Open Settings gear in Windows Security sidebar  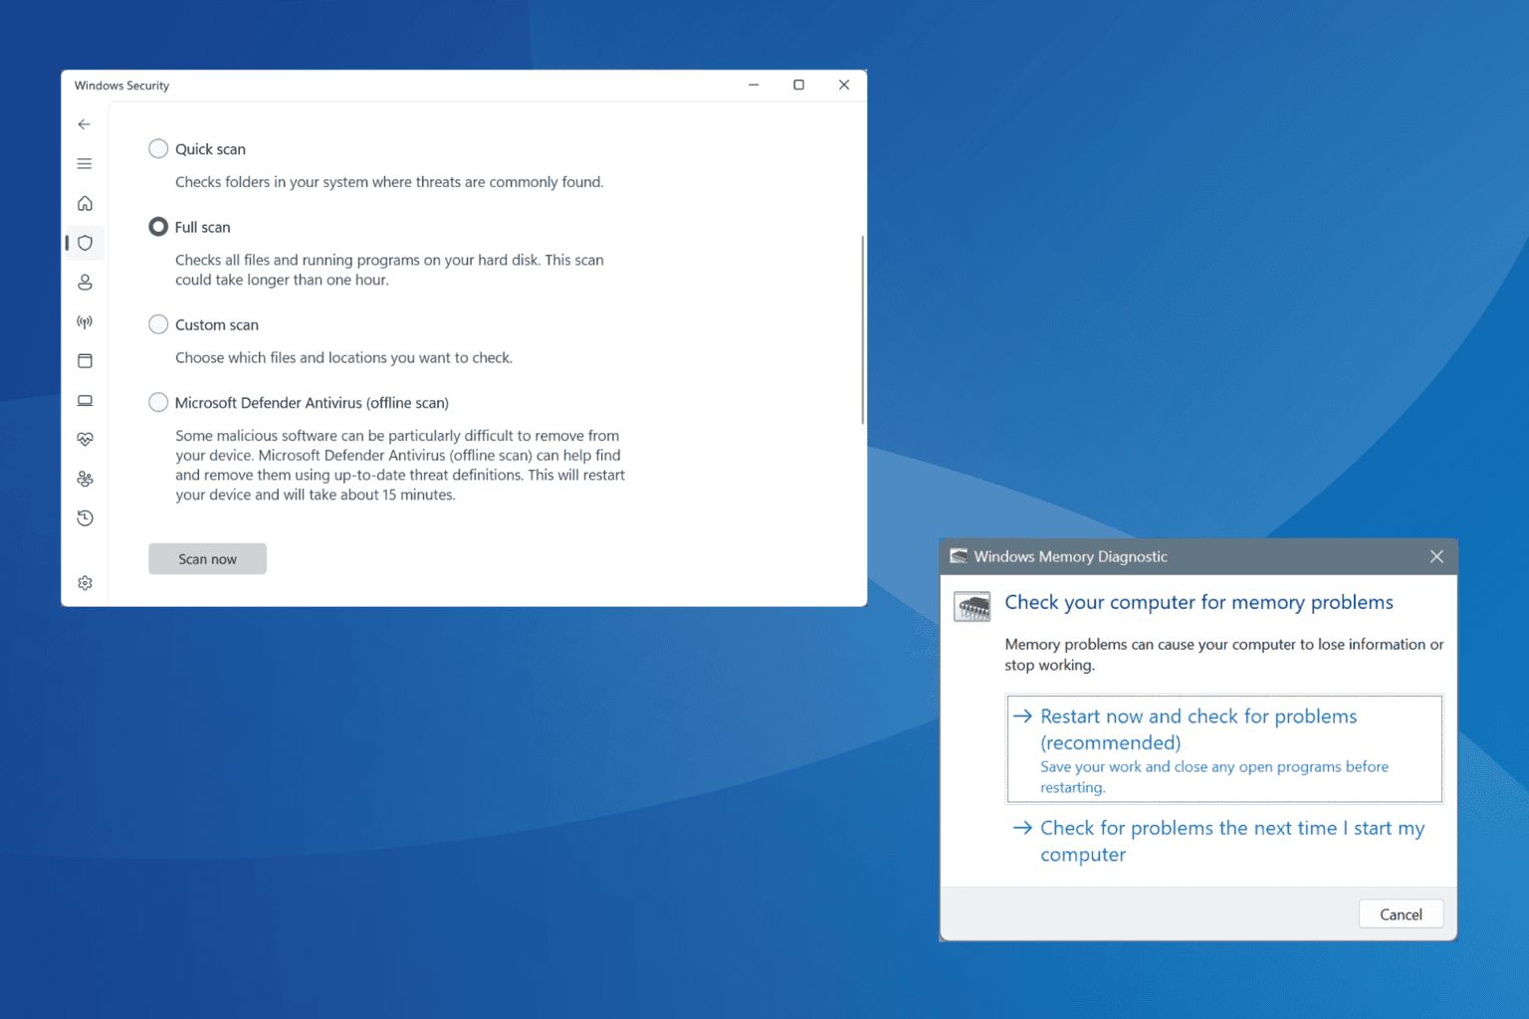pyautogui.click(x=85, y=583)
